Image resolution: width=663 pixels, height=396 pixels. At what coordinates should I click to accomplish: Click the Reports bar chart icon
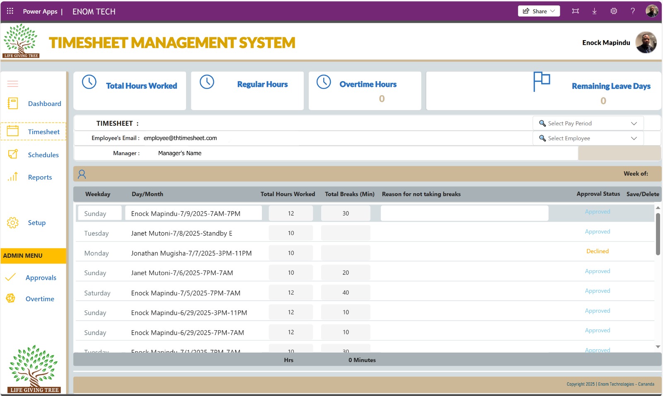coord(13,177)
